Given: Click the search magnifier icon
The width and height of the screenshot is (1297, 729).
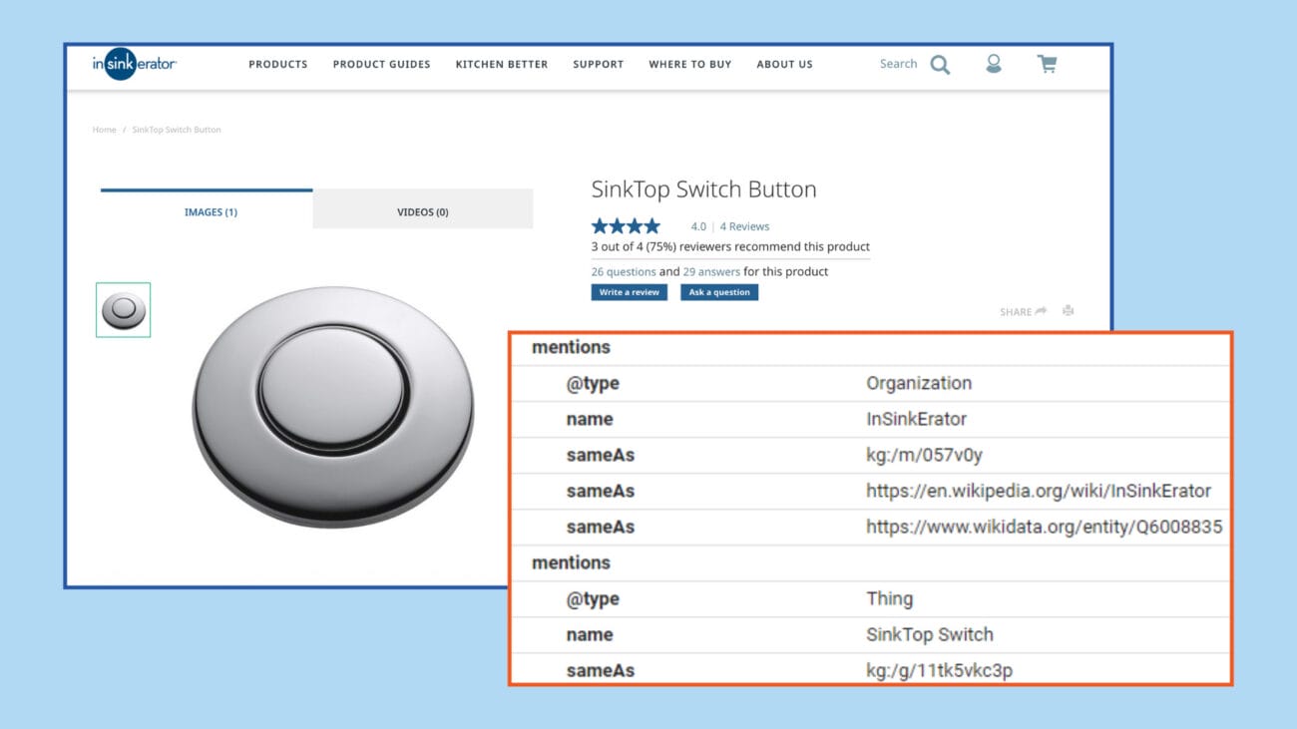Looking at the screenshot, I should 939,63.
